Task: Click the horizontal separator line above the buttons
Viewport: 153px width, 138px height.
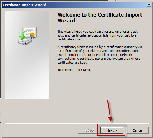Action: pyautogui.click(x=77, y=123)
